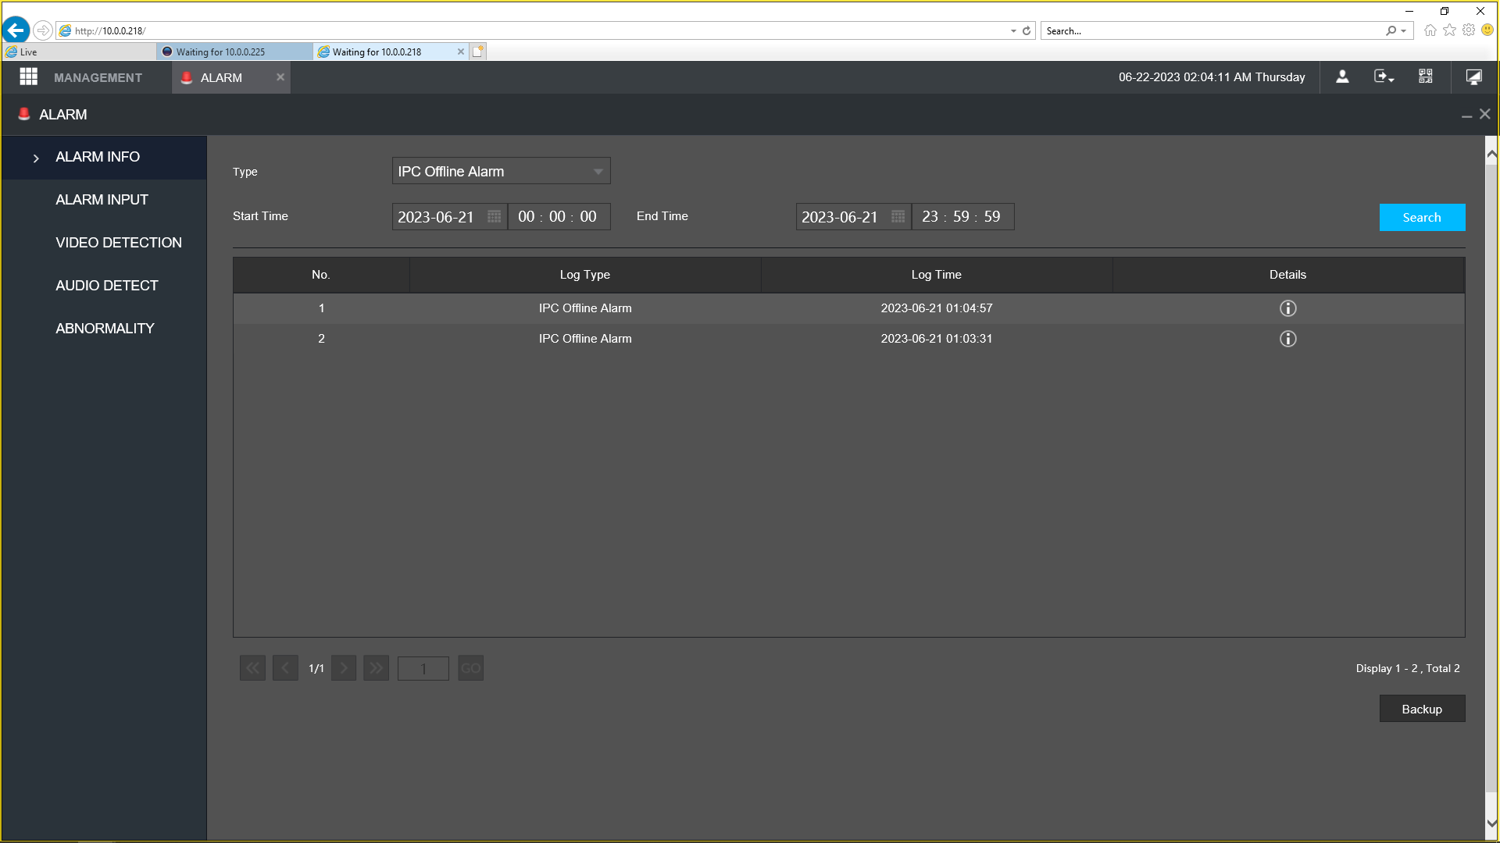The width and height of the screenshot is (1500, 843).
Task: Click the browser back arrow
Action: click(16, 30)
